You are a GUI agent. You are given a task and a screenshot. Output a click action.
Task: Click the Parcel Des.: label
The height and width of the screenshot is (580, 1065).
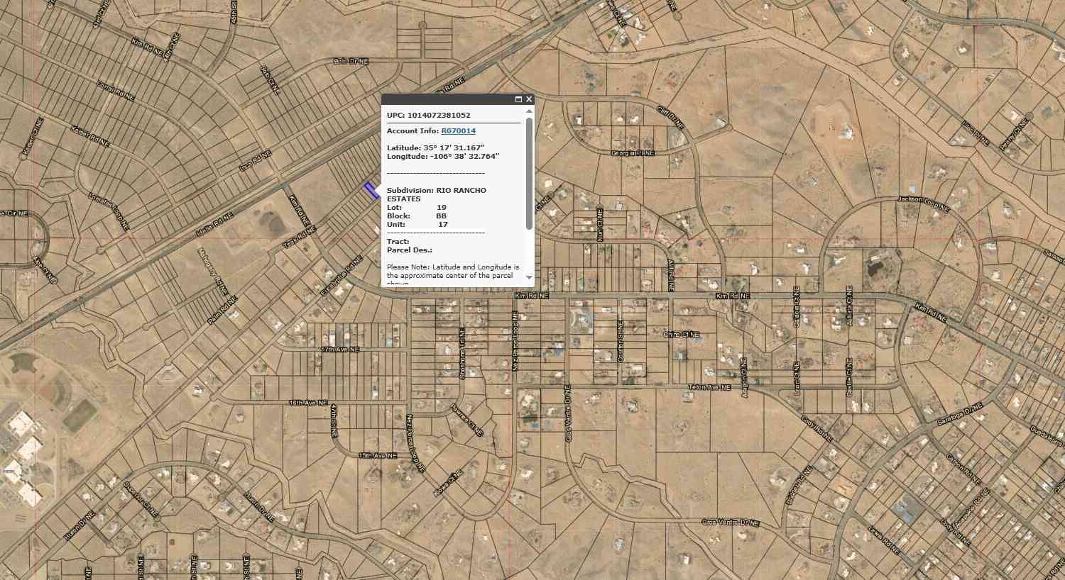[410, 250]
